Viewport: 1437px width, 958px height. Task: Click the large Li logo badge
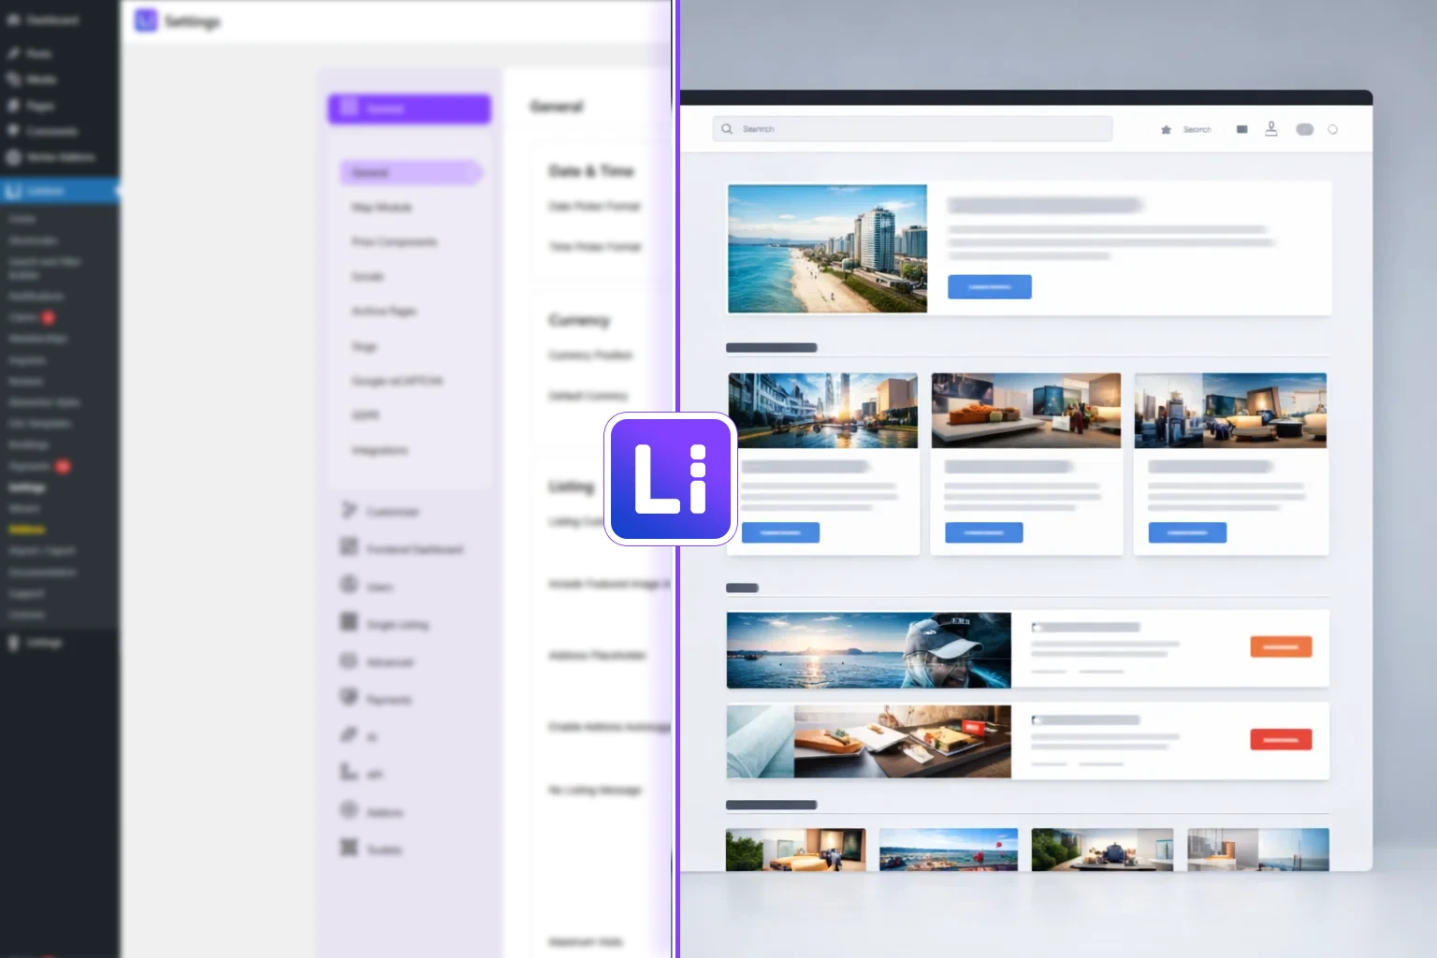tap(670, 479)
